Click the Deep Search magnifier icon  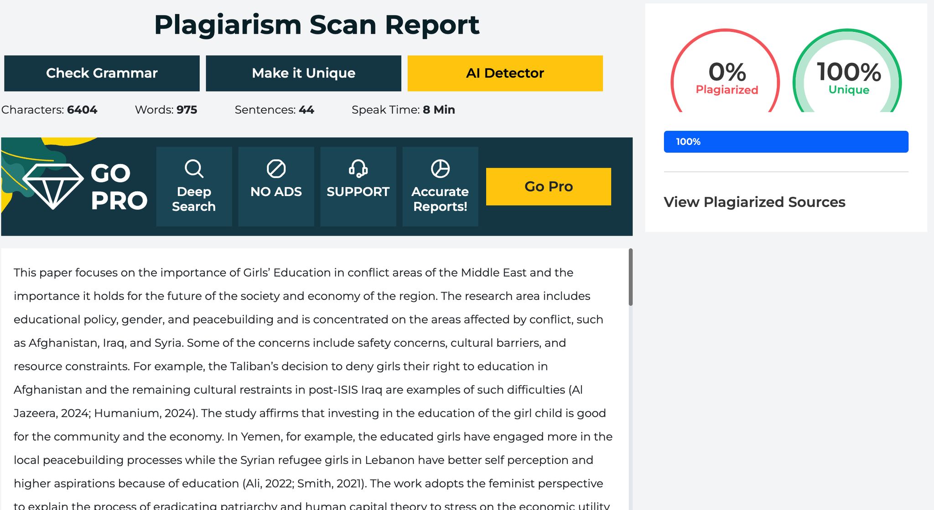point(194,169)
